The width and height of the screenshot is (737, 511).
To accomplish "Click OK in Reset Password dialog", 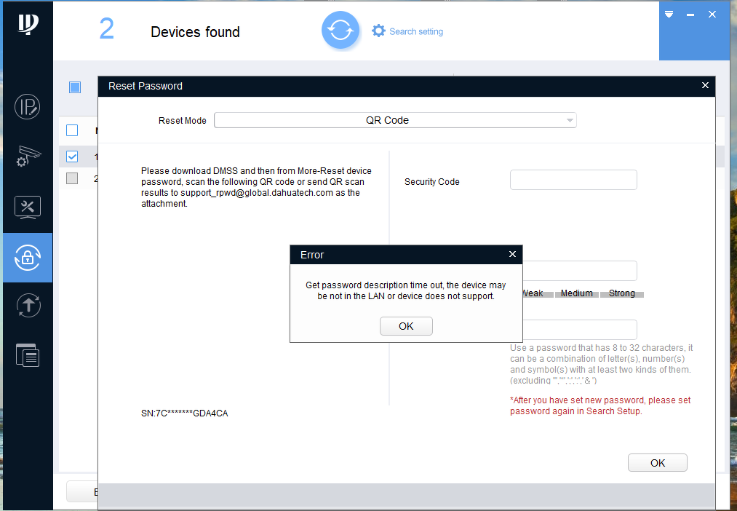I will [658, 463].
